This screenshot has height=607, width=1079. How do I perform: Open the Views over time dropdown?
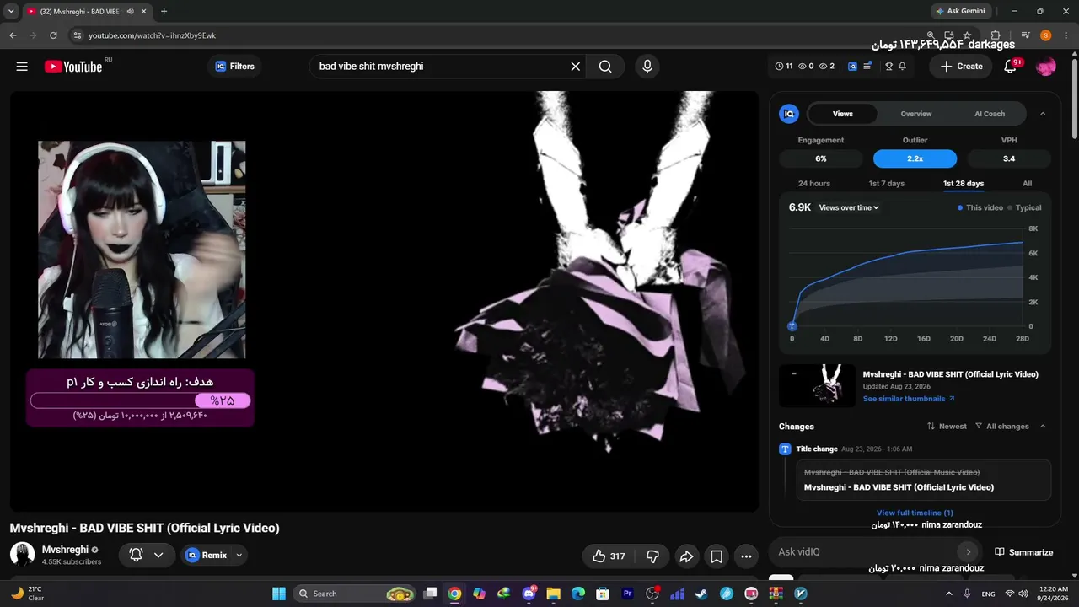[x=849, y=207]
